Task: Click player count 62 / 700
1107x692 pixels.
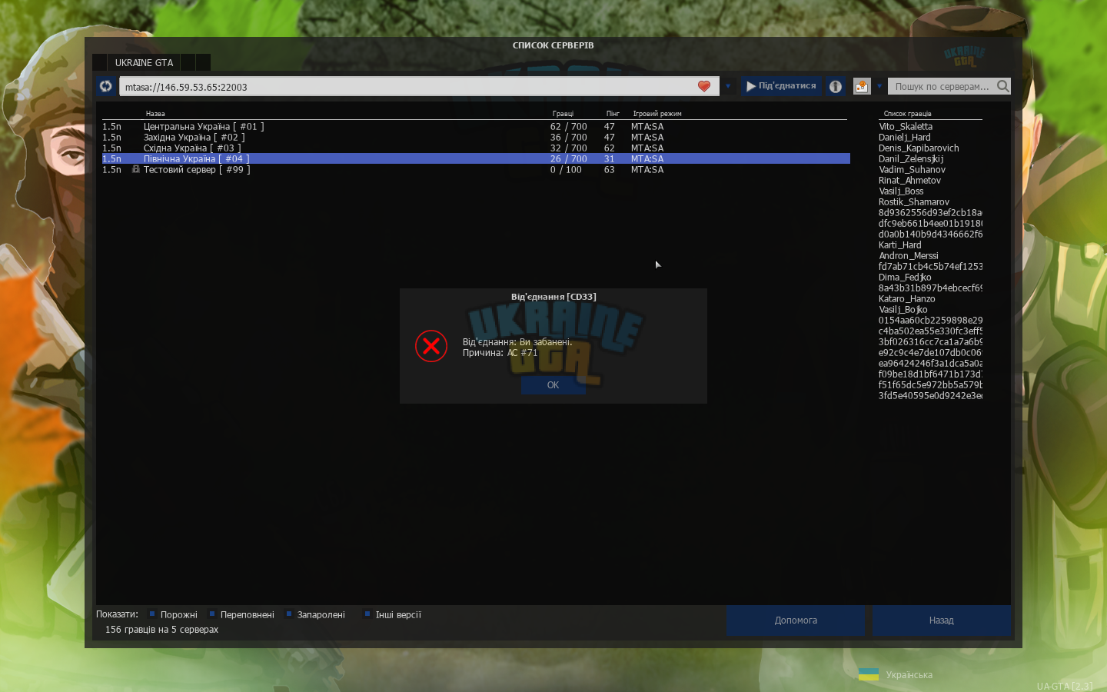Action: click(568, 127)
